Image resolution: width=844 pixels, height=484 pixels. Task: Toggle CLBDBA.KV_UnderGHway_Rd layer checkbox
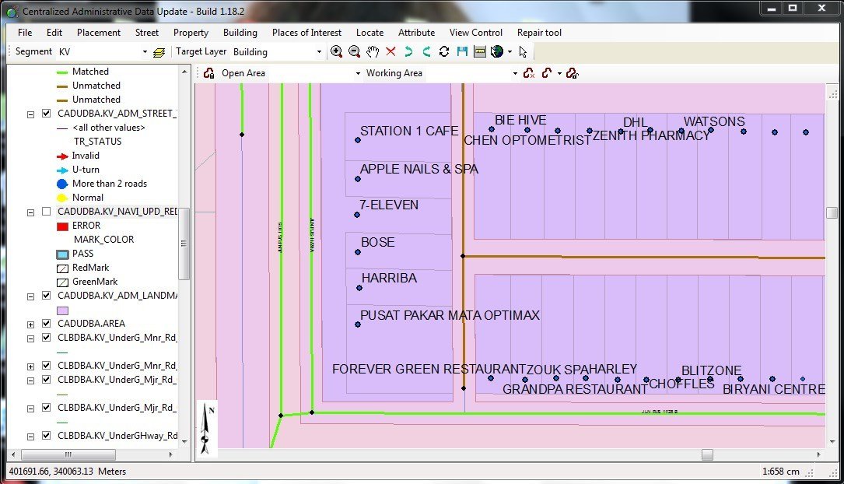47,436
